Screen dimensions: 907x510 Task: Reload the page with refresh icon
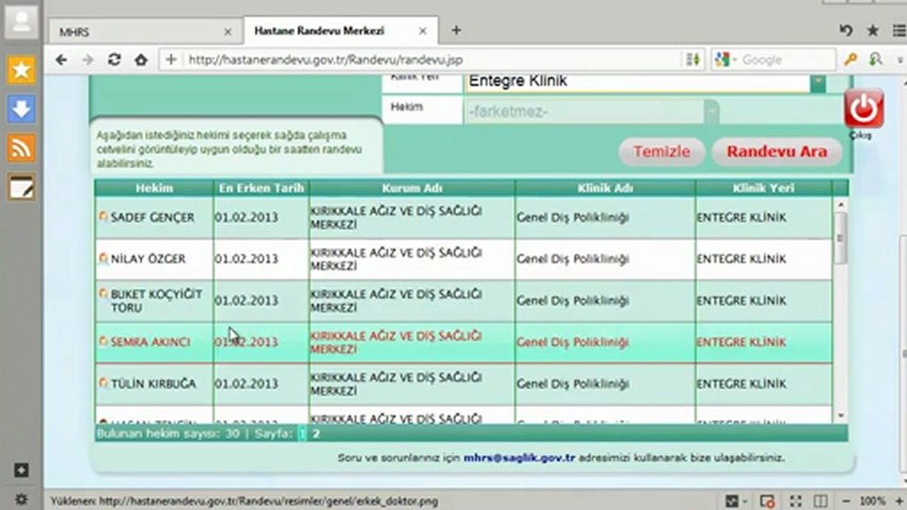point(114,60)
